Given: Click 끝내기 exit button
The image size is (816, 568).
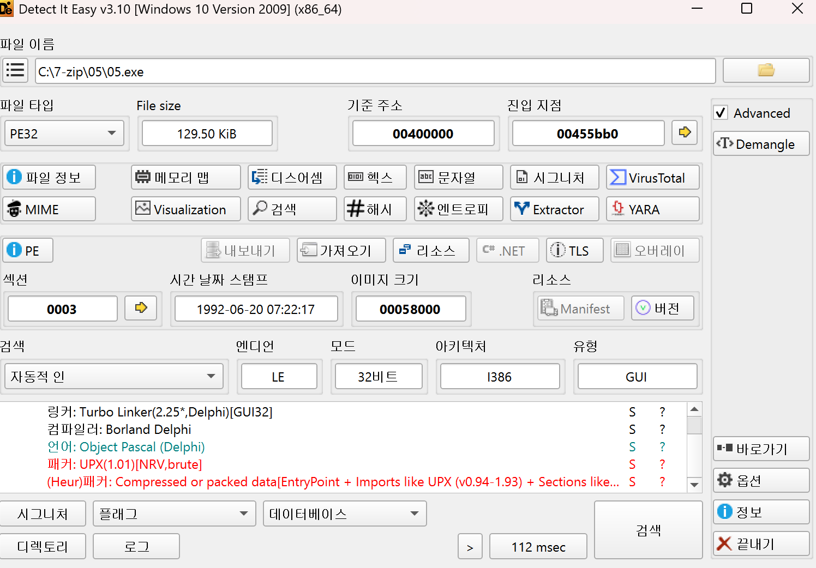Looking at the screenshot, I should (761, 543).
